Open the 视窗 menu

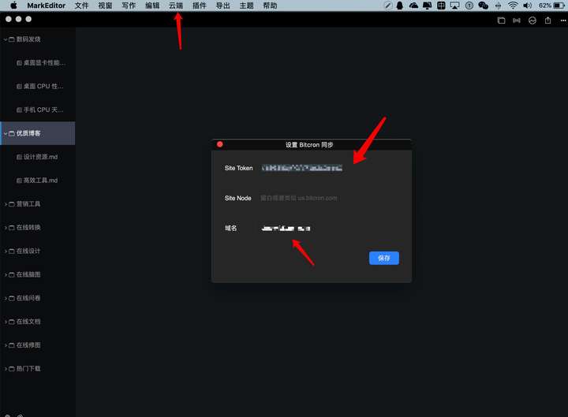pyautogui.click(x=105, y=6)
